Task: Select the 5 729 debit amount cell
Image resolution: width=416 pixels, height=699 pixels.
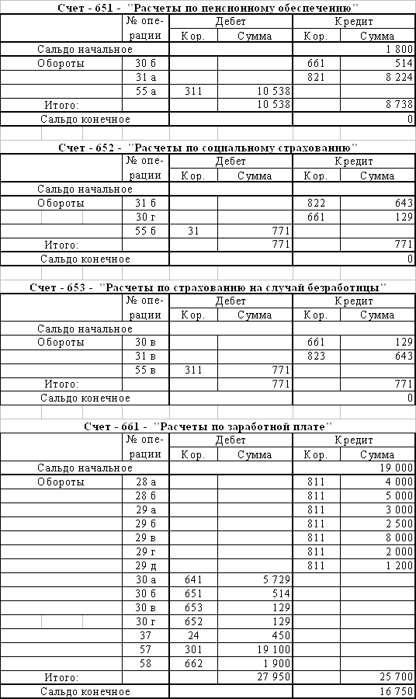Action: tap(255, 579)
